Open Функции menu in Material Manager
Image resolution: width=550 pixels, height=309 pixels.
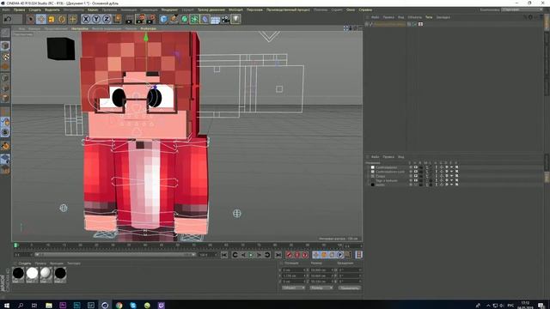pos(57,264)
